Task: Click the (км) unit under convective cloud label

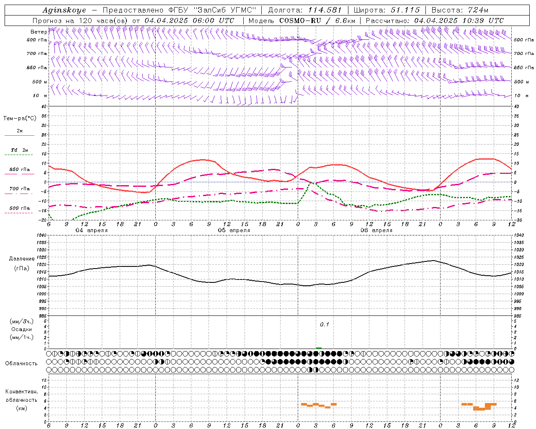Action: (x=21, y=408)
